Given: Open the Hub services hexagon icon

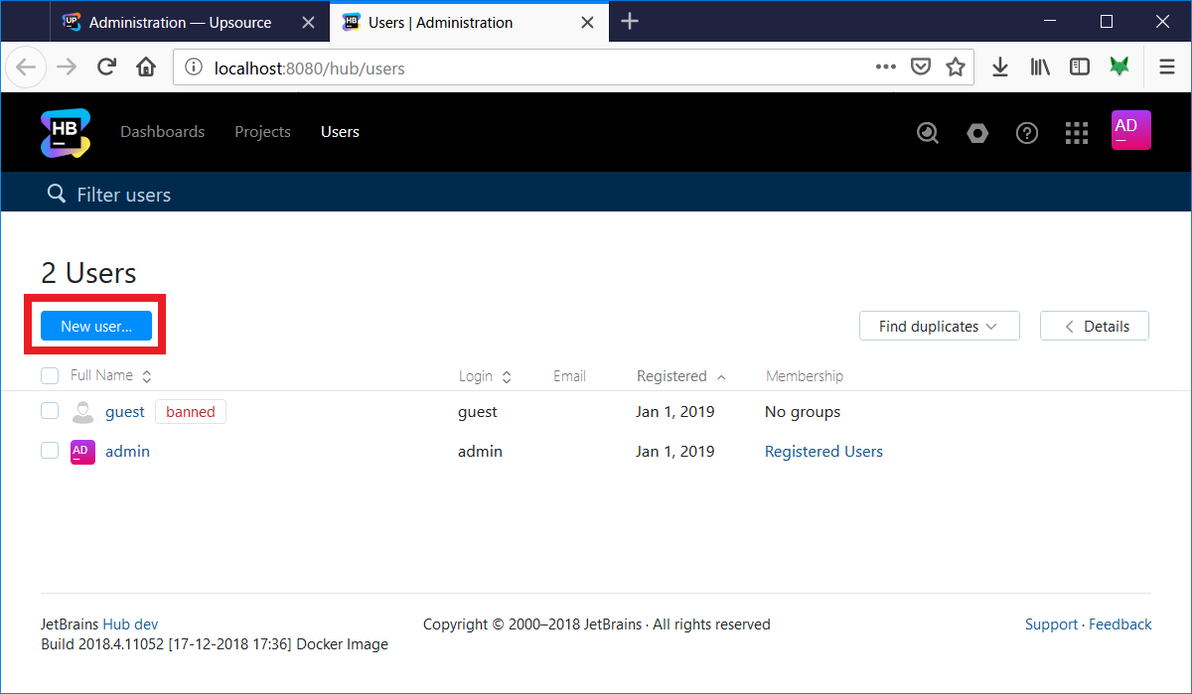Looking at the screenshot, I should (977, 132).
